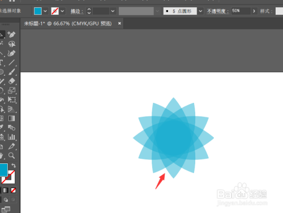Change screen mode at toolbar bottom
Viewport: 283px width, 213px height.
point(6,209)
